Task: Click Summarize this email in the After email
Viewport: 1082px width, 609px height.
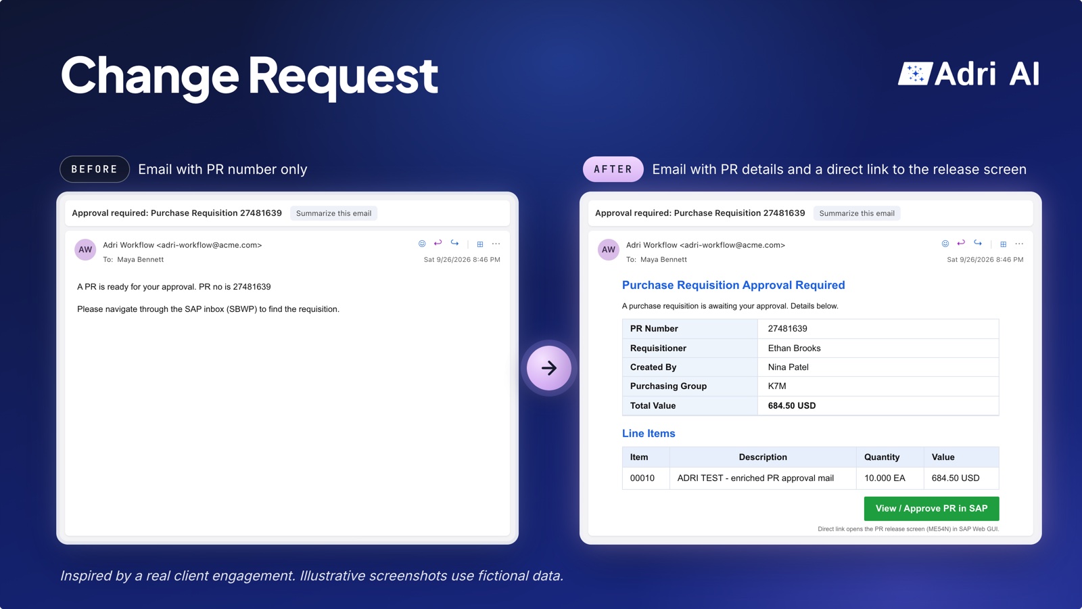Action: [x=857, y=213]
